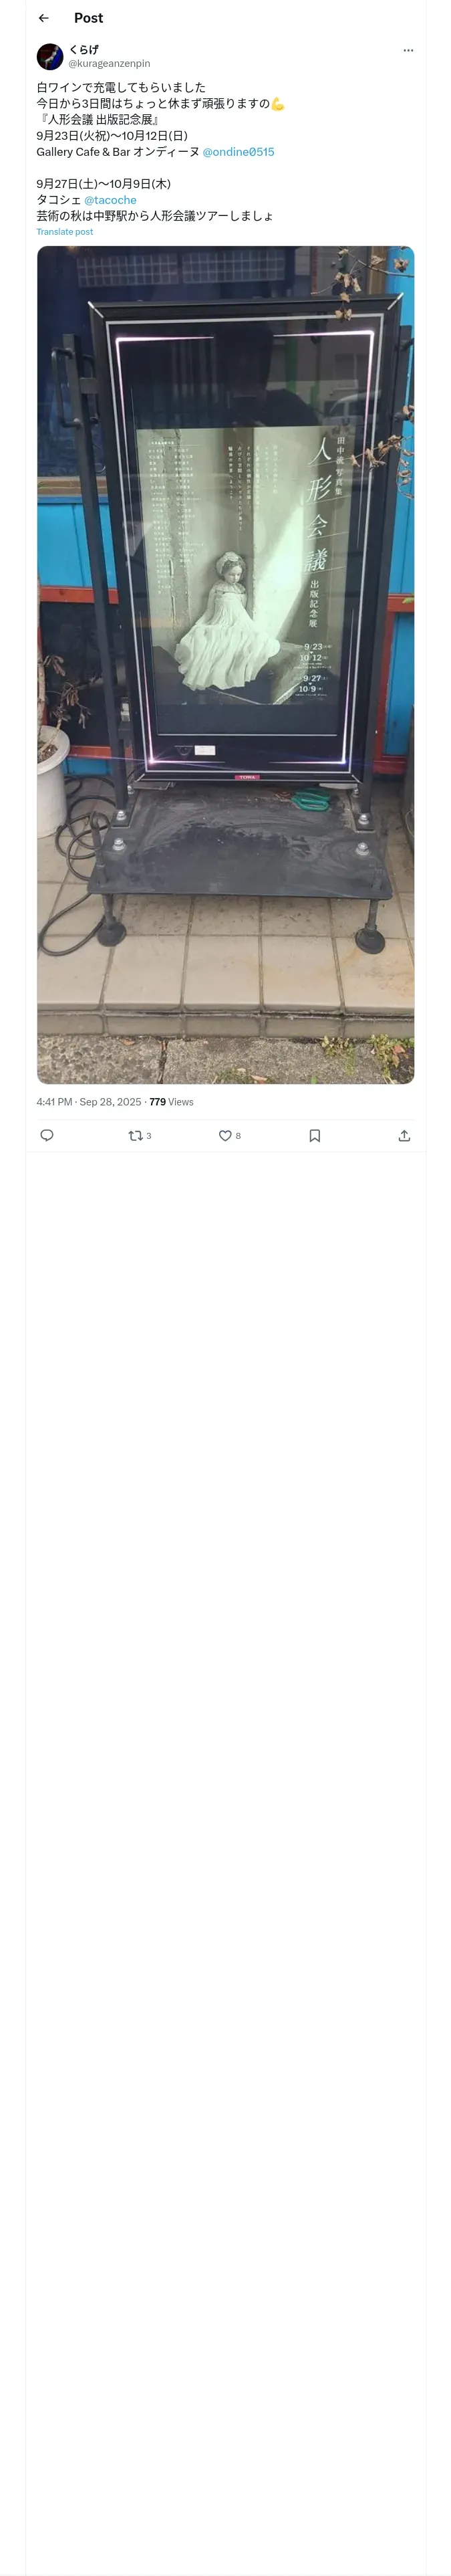Click the Post header title
This screenshot has height=2576, width=451.
coord(88,18)
